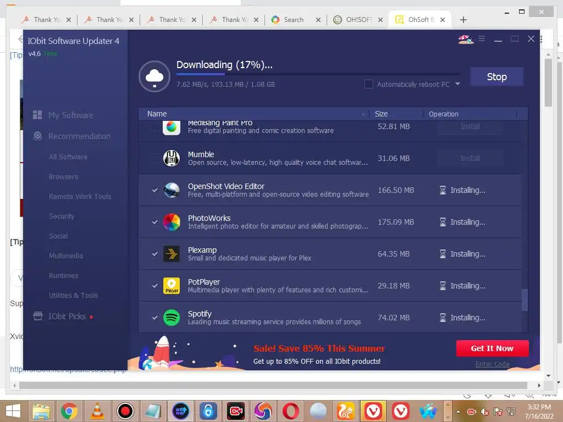Open a new browser tab with plus

(x=463, y=20)
